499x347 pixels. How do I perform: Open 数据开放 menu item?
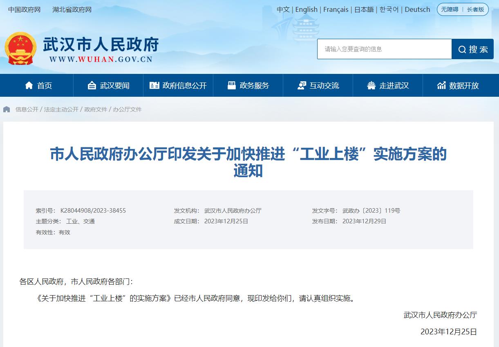pos(458,85)
